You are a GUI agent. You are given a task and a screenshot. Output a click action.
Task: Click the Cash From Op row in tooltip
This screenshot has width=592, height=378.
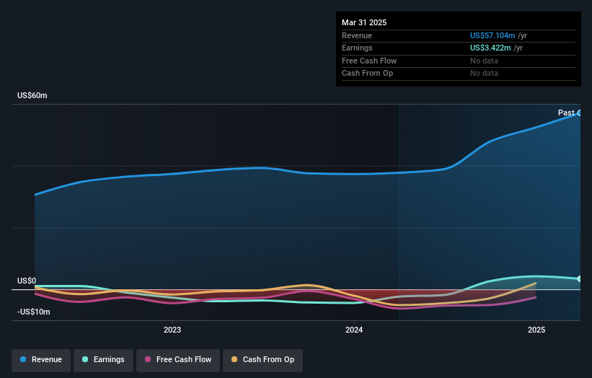coord(459,74)
